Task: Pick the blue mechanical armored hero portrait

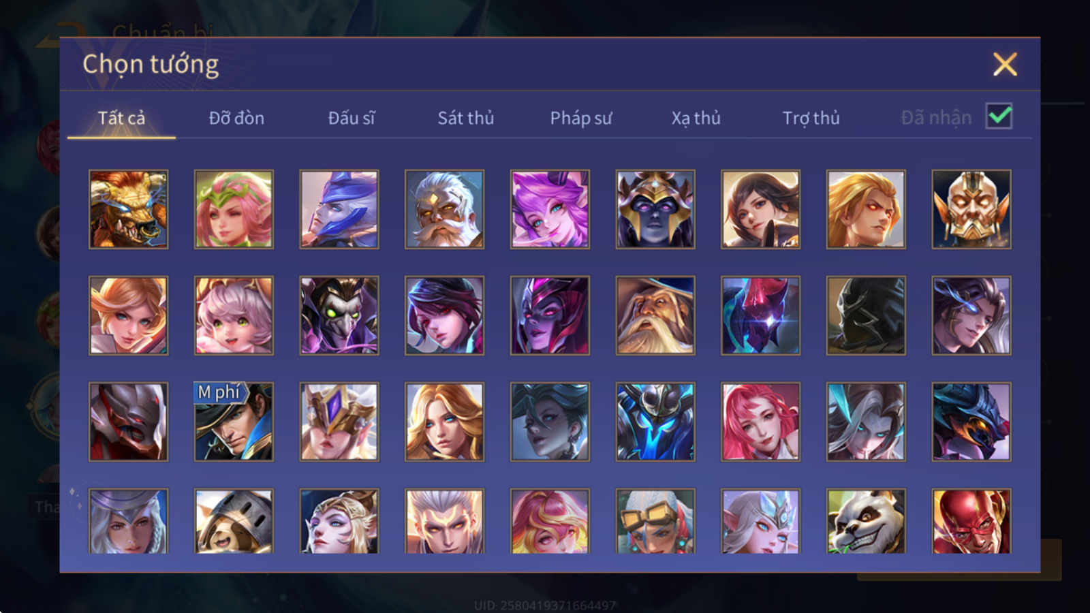Action: [655, 422]
